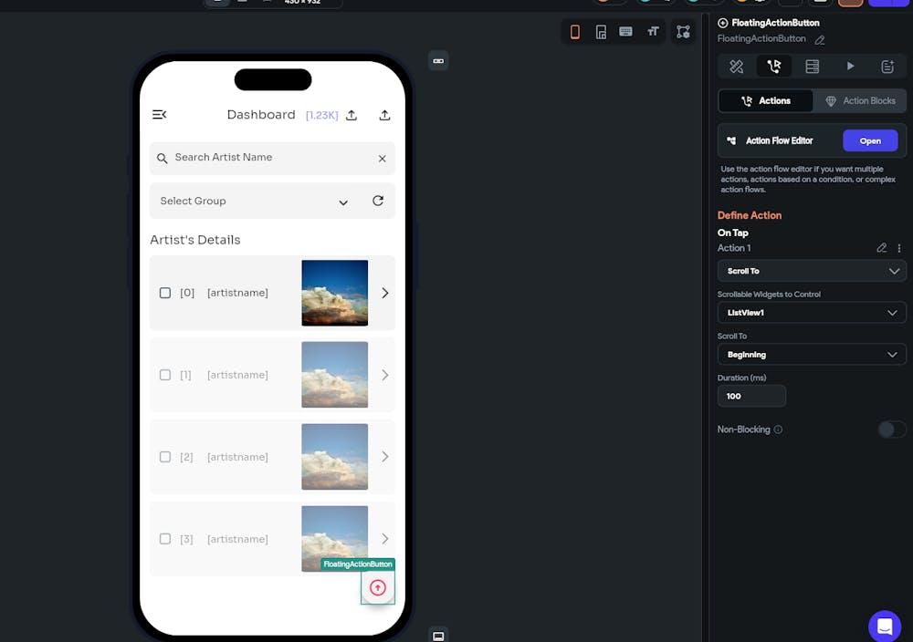Edit Action 1 with pencil icon
913x642 pixels.
[x=882, y=248]
